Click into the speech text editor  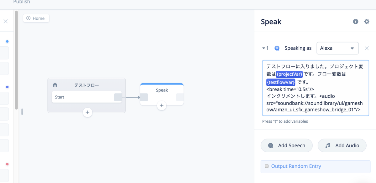[x=316, y=88]
